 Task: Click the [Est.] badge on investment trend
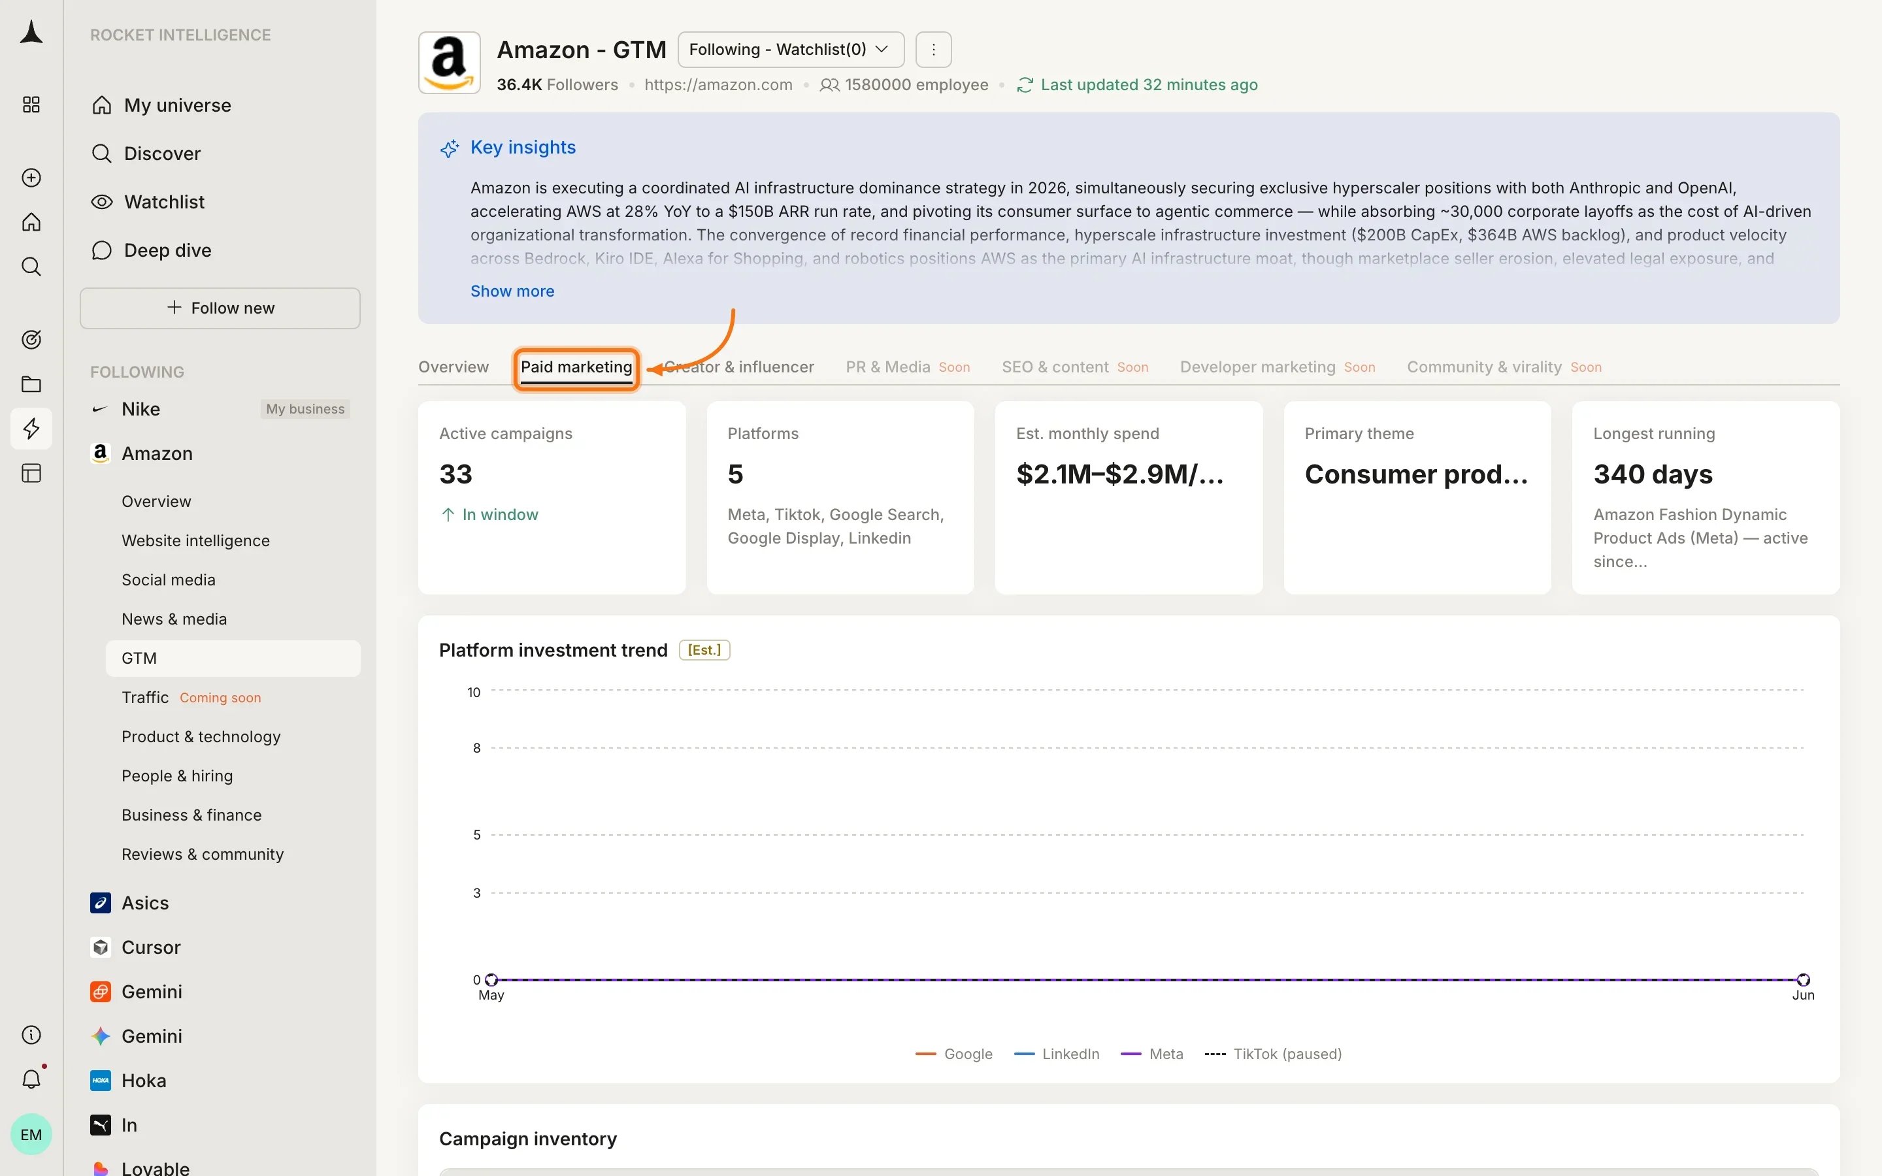pyautogui.click(x=704, y=650)
